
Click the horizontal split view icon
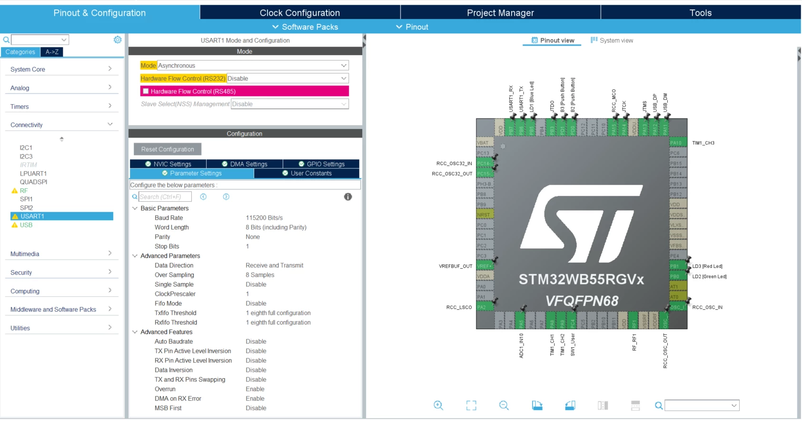tap(635, 405)
